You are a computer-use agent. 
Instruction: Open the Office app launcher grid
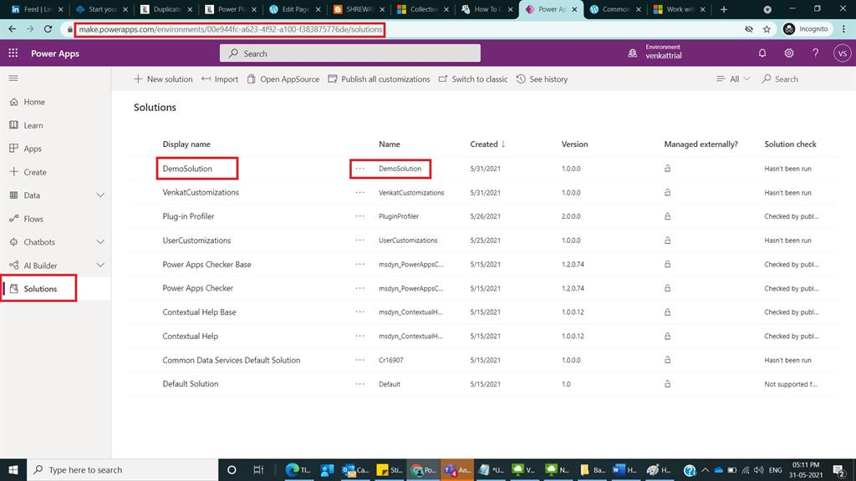click(13, 53)
